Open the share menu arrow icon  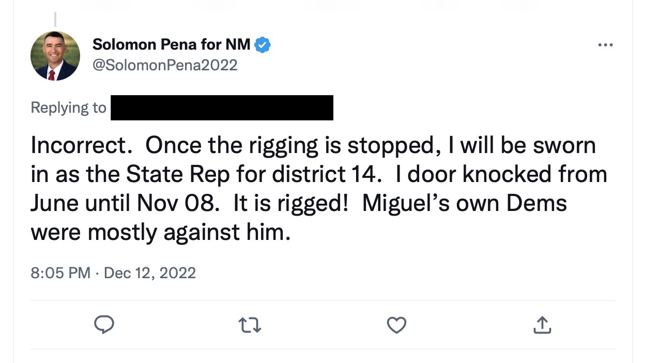(542, 325)
